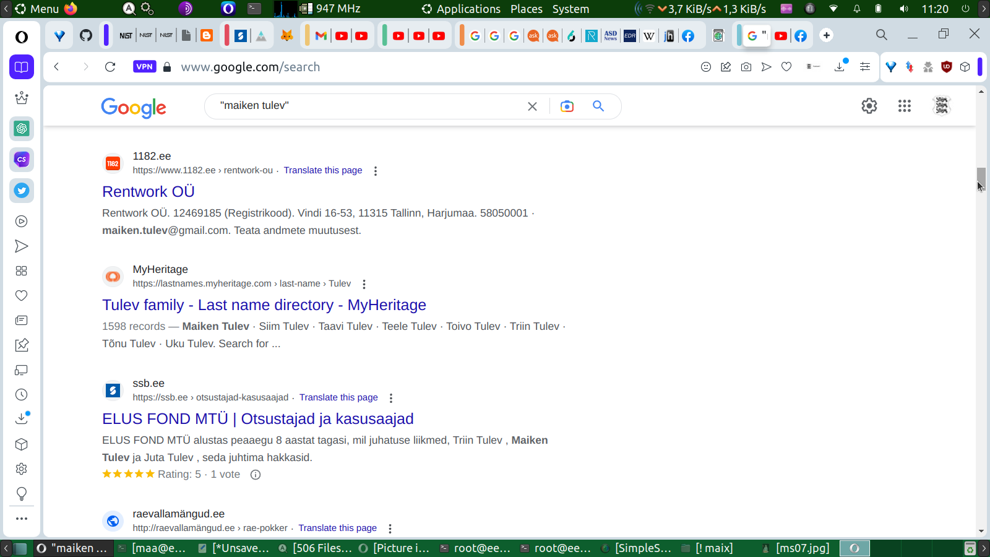
Task: Switch to the GitHub tab
Action: (86, 36)
